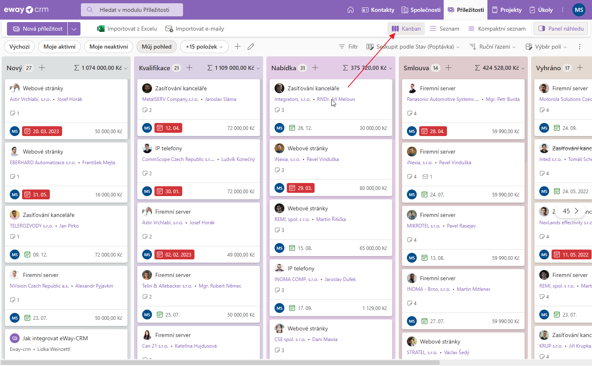592x366 pixels.
Task: Go to next page arrow near 45
Action: pyautogui.click(x=576, y=211)
